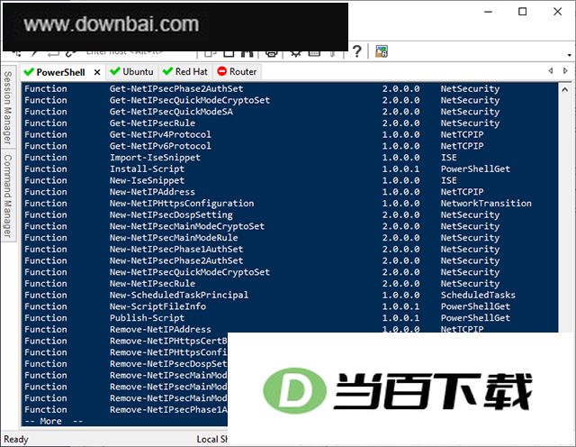Click PowerShellGet on New-ScriptFileInfo row
The width and height of the screenshot is (576, 447).
[x=475, y=306]
